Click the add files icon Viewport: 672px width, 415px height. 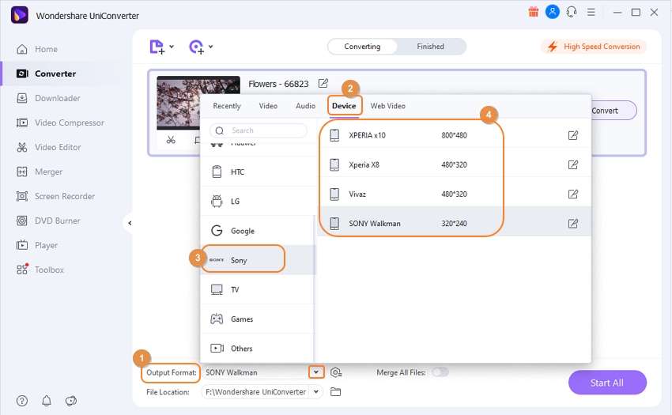click(157, 47)
